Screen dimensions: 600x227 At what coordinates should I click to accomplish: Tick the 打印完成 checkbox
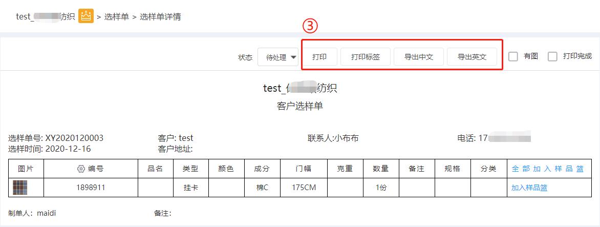pyautogui.click(x=552, y=57)
